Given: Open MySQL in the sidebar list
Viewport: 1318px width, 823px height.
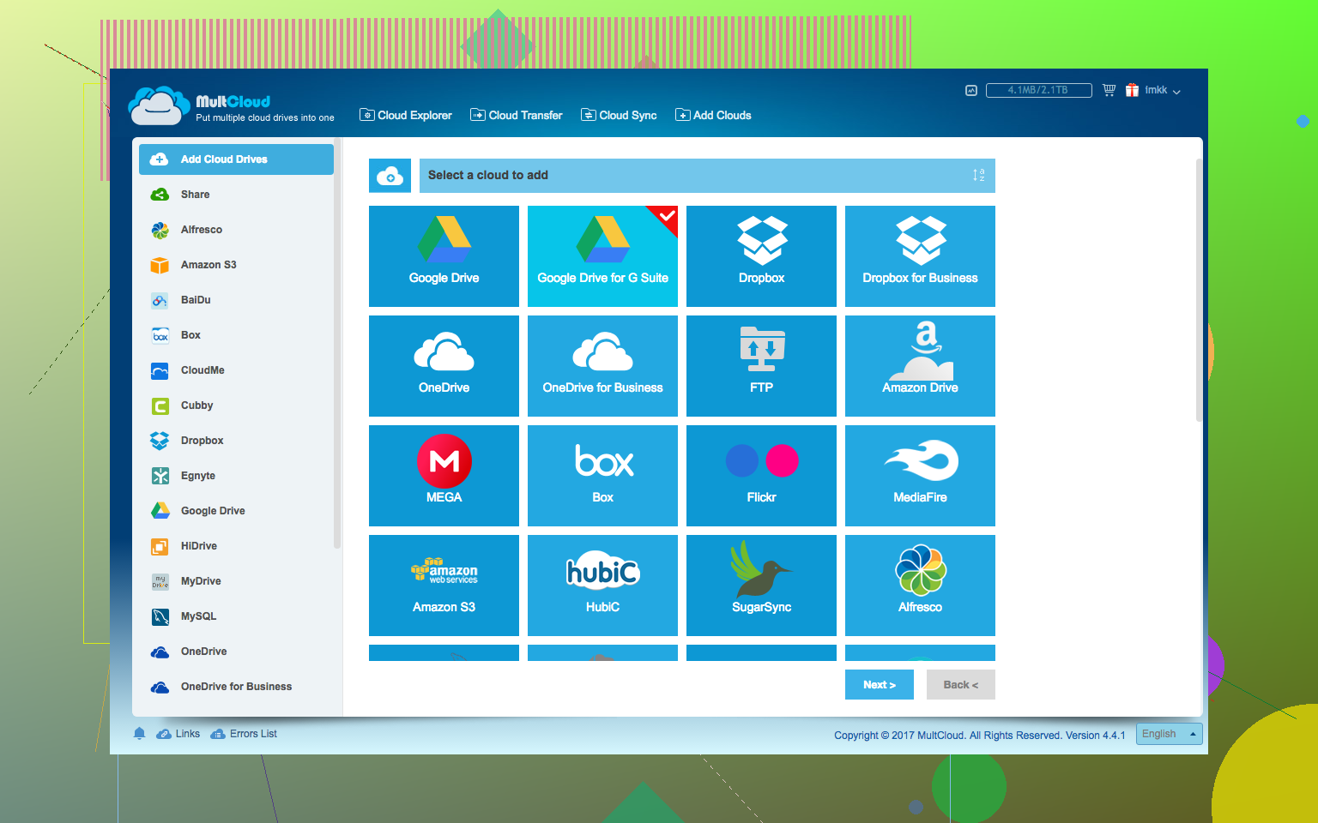Looking at the screenshot, I should point(236,616).
